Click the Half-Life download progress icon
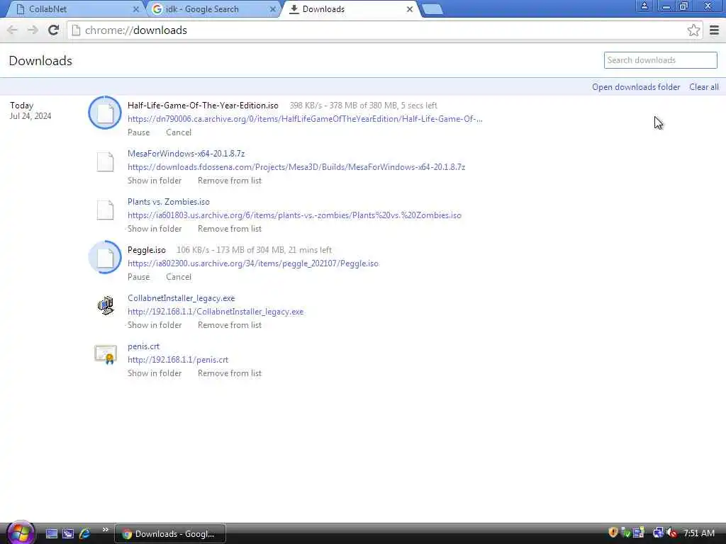 [x=105, y=113]
